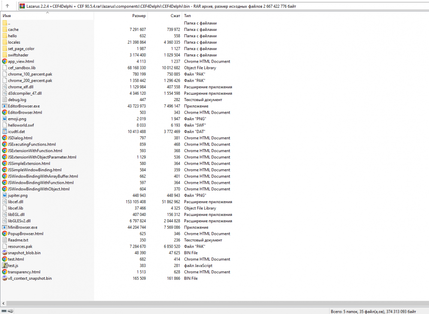Click the size value 68 168 330
The width and height of the screenshot is (429, 314).
coord(137,68)
